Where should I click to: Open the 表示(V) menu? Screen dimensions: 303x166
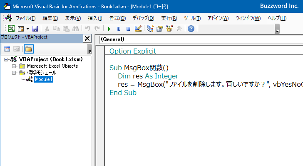[73, 18]
